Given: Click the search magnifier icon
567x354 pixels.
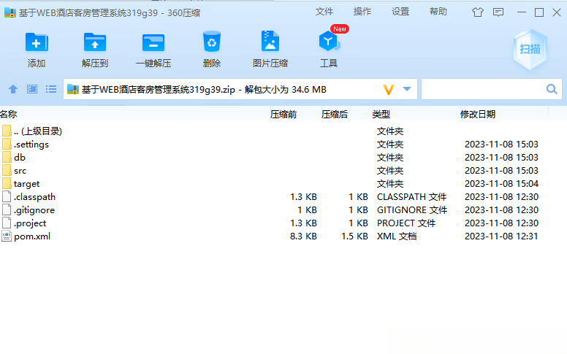Looking at the screenshot, I should click(x=552, y=89).
